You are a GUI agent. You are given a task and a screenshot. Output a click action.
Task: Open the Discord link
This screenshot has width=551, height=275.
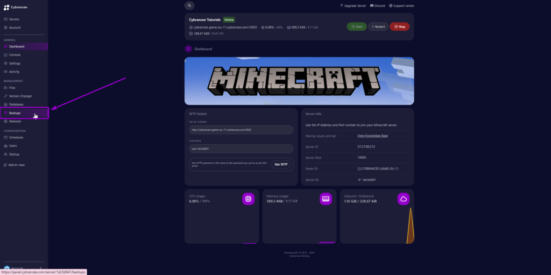click(377, 5)
